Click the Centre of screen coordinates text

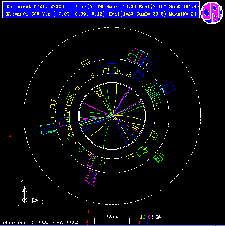pos(40,223)
